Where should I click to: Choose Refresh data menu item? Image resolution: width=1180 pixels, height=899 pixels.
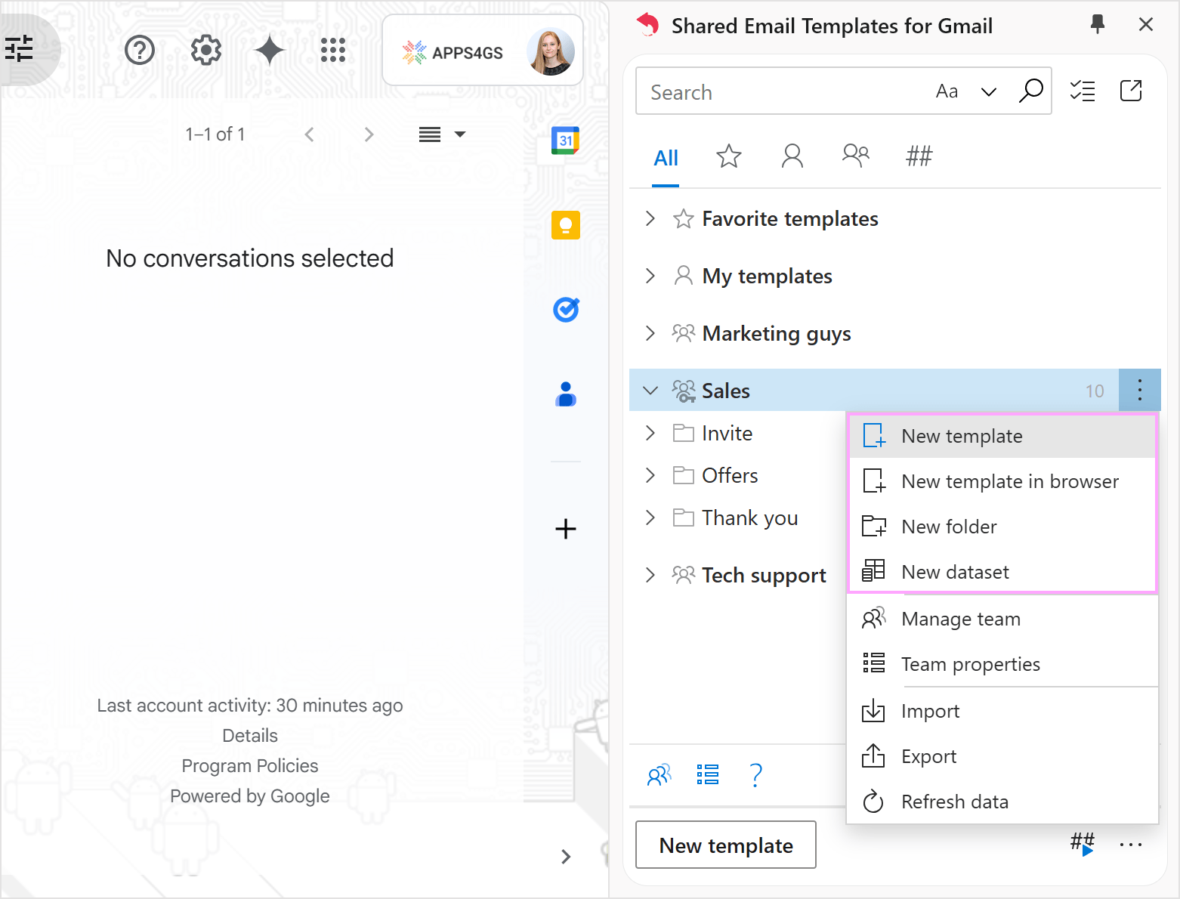1003,802
